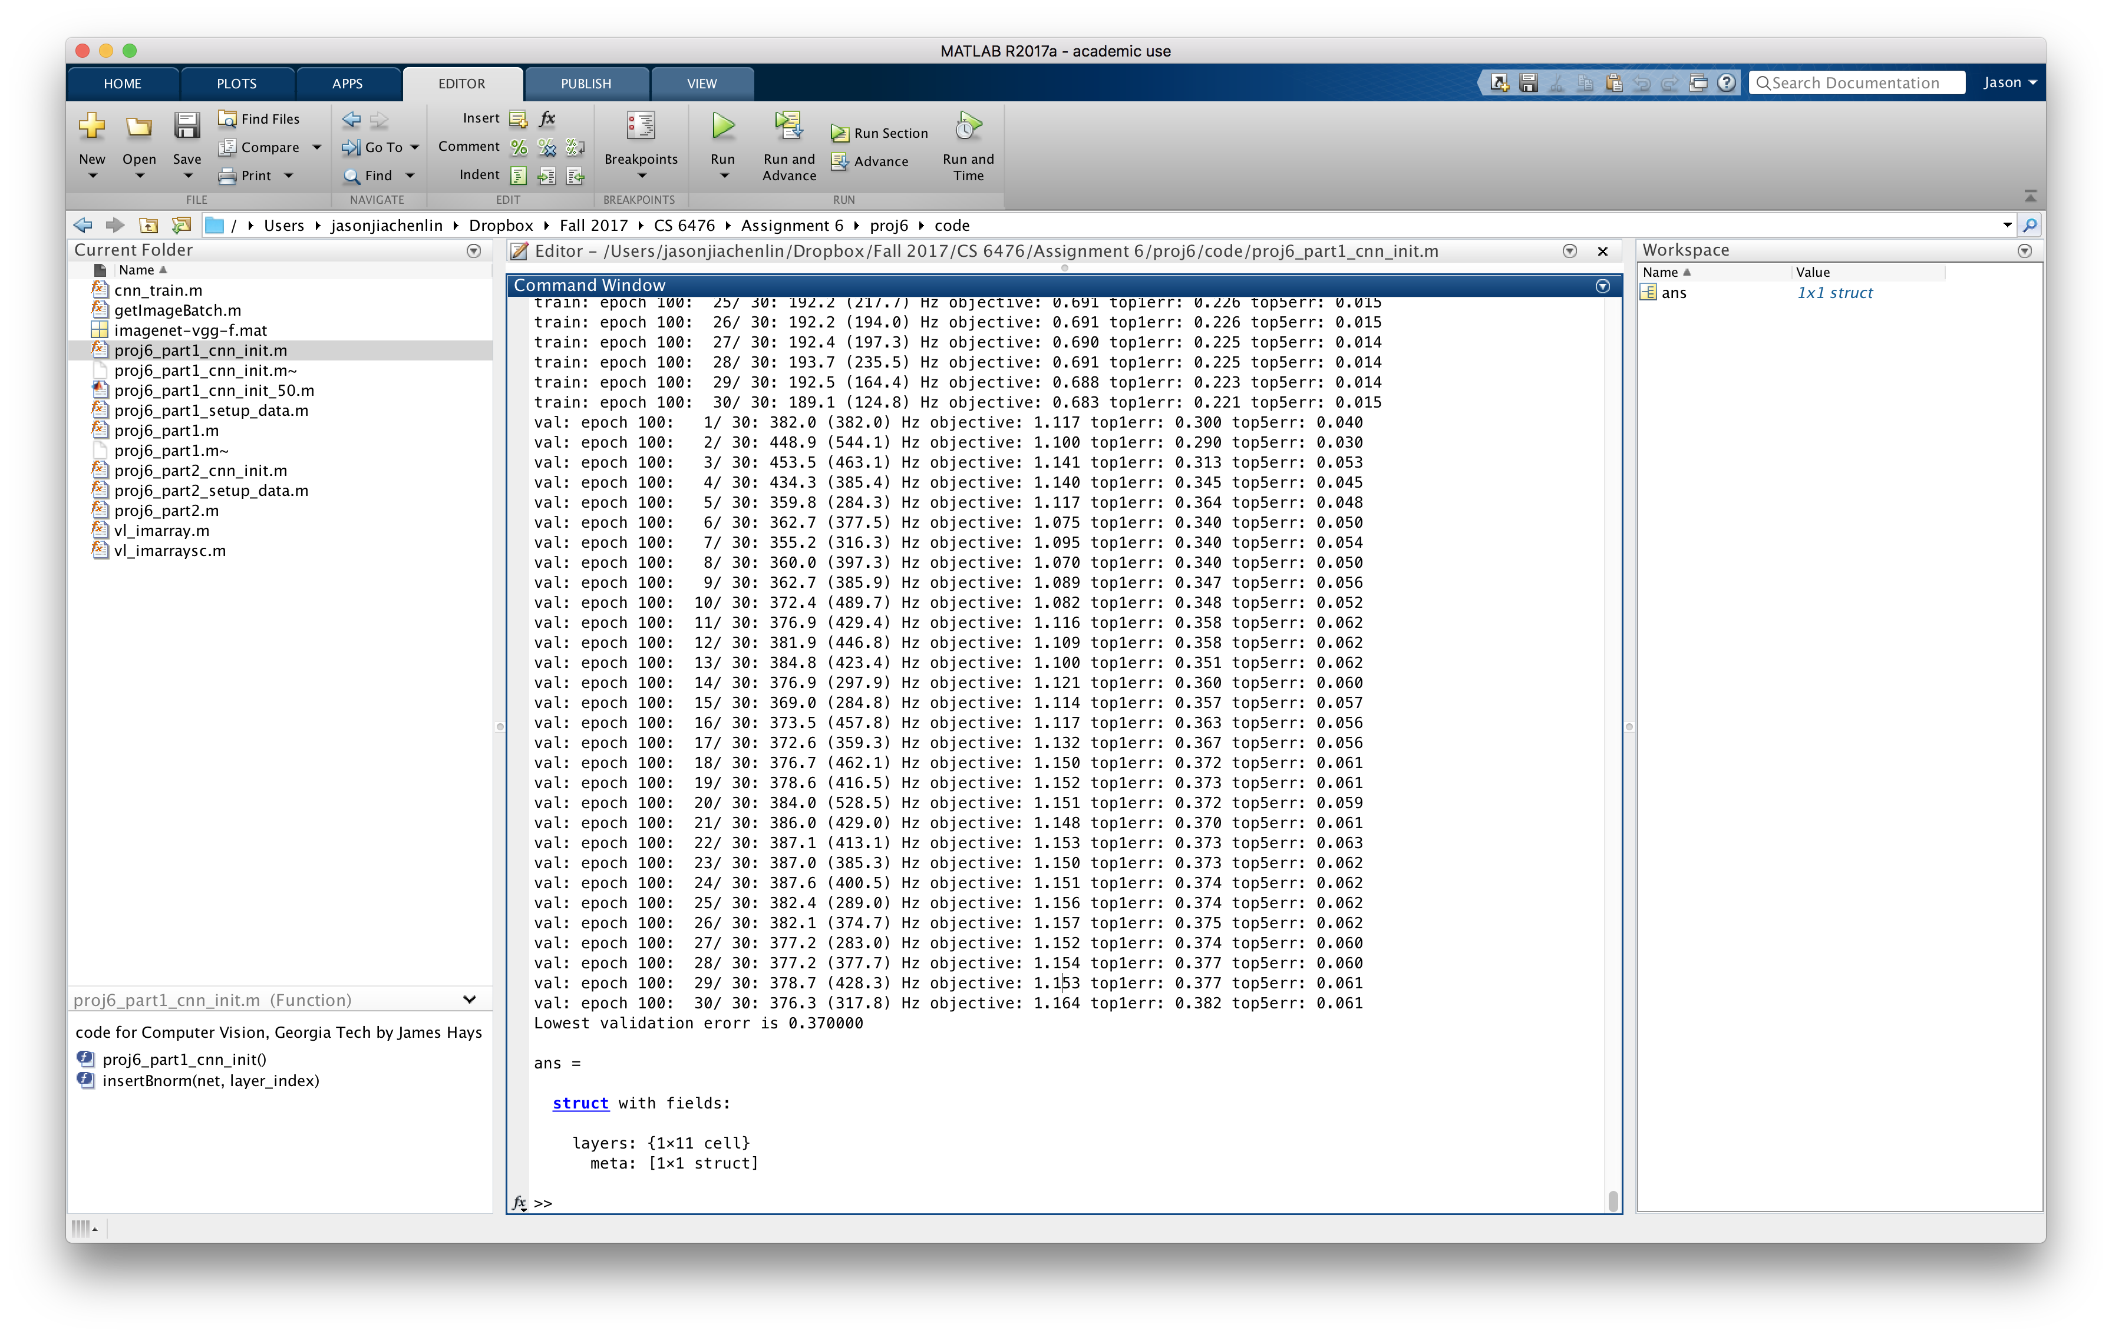This screenshot has width=2112, height=1337.
Task: Click the Run and Advance icon
Action: [x=788, y=127]
